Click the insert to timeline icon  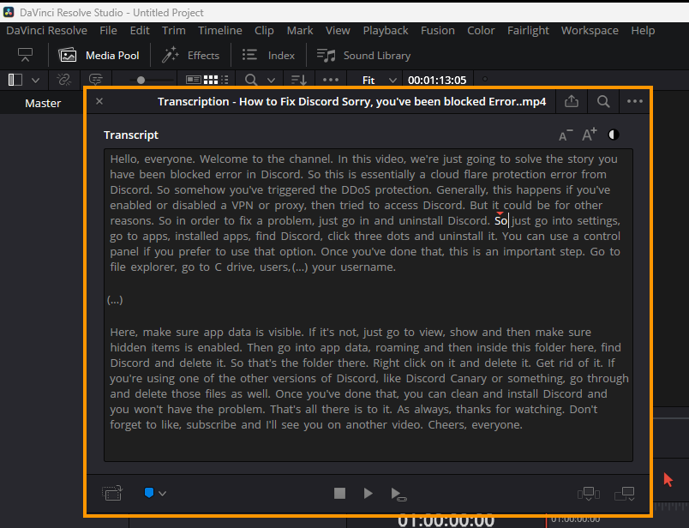[589, 494]
